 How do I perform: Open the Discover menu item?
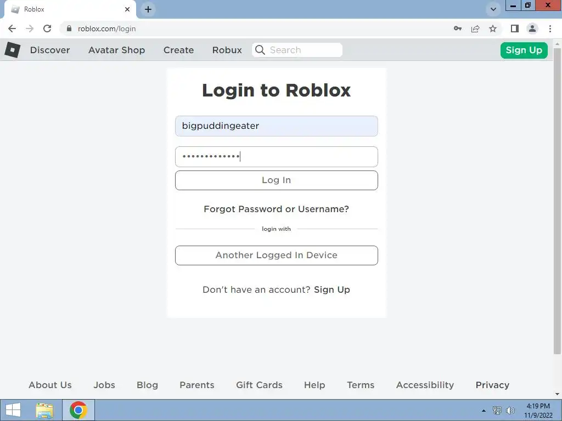[50, 50]
